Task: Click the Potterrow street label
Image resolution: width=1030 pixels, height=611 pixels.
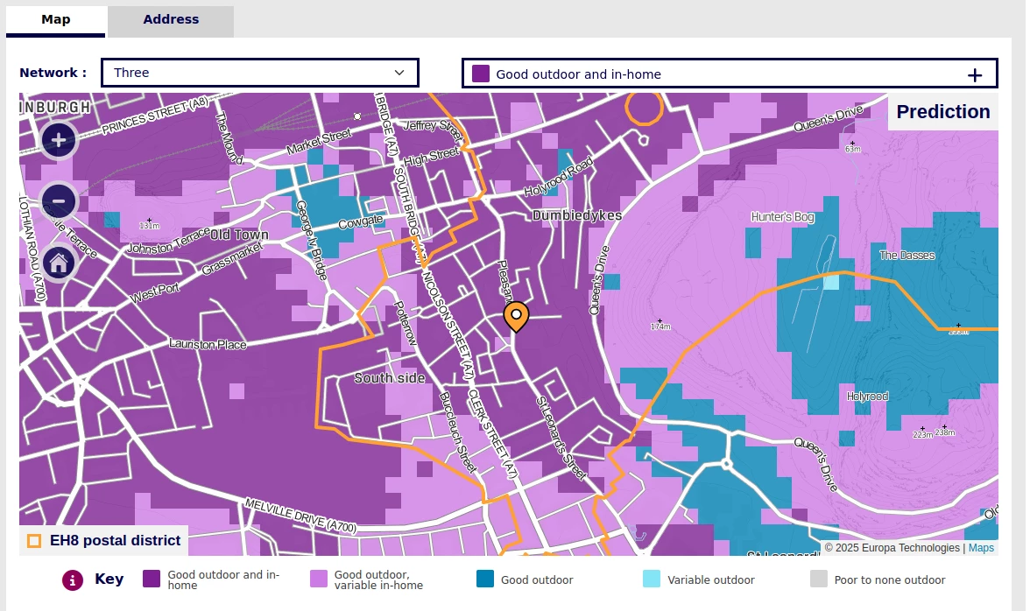Action: click(x=405, y=323)
